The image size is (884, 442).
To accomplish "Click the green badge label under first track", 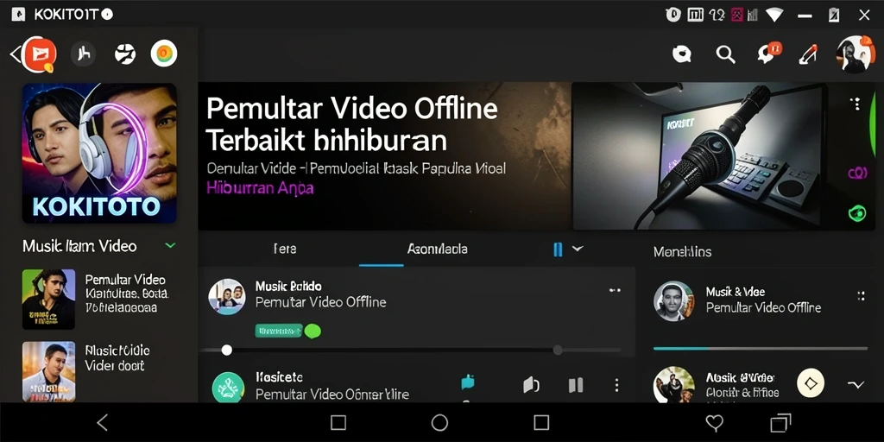I will (279, 331).
